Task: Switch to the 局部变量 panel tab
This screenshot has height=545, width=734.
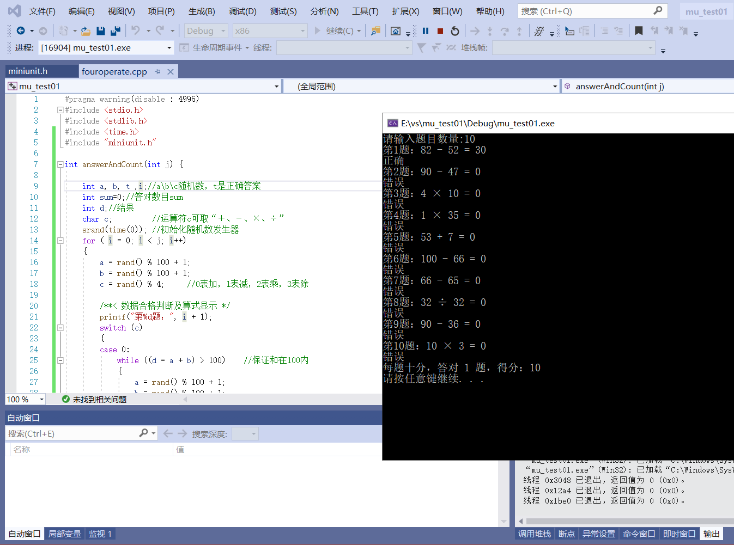Action: (x=65, y=534)
